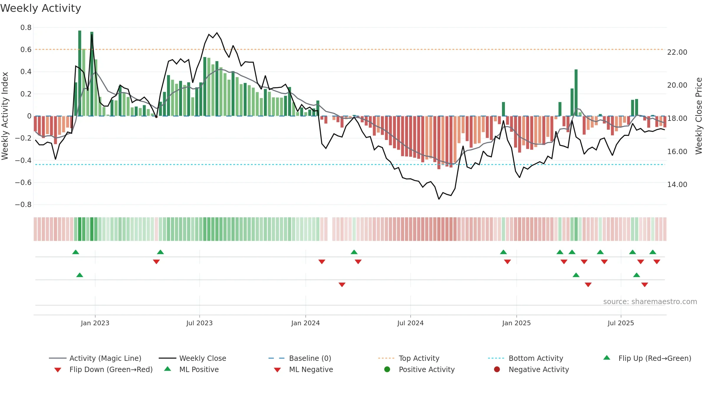707x397 pixels.
Task: Click the Negative Activity legend item
Action: click(531, 369)
